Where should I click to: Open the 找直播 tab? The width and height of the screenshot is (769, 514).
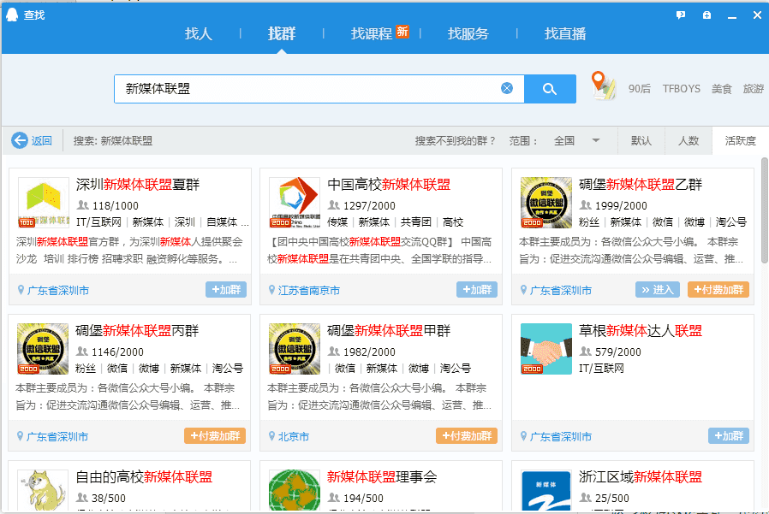click(565, 34)
